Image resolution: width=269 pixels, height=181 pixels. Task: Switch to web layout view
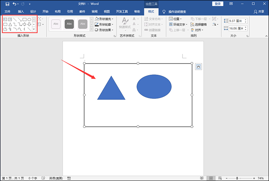220,178
